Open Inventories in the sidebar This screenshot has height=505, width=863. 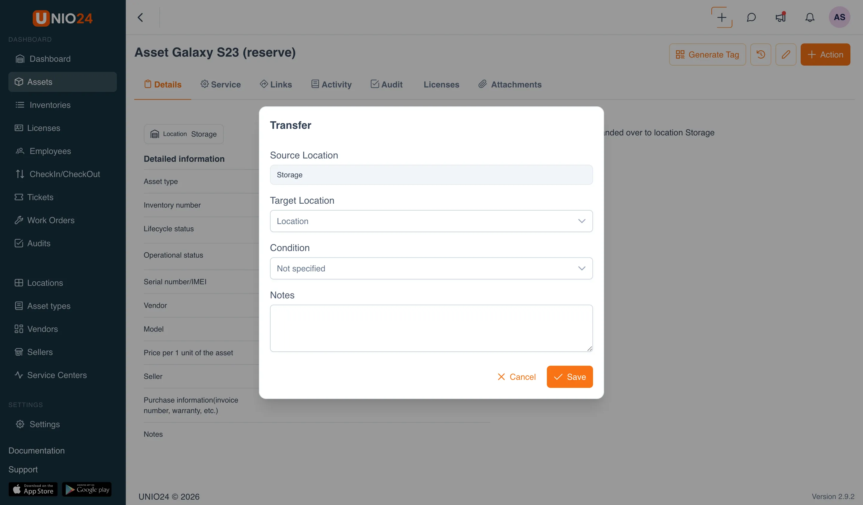point(63,105)
